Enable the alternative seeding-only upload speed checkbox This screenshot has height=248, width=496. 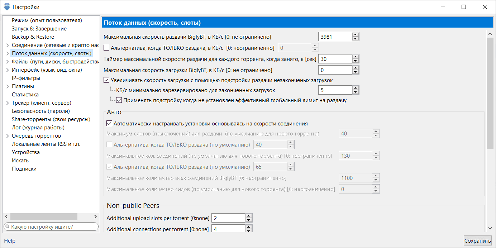tap(106, 48)
